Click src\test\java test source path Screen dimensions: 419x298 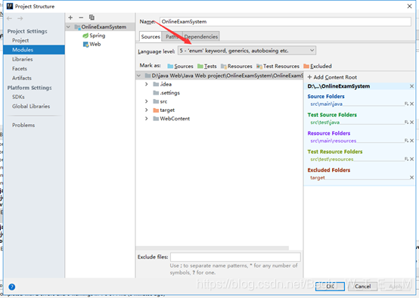click(x=325, y=123)
